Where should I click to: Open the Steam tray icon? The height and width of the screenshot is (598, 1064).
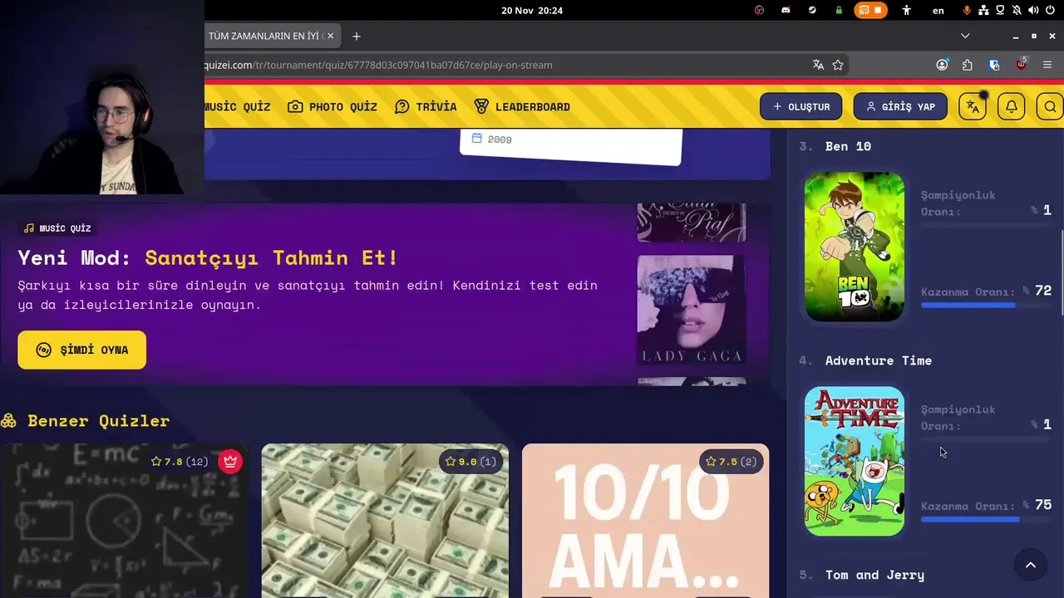pyautogui.click(x=812, y=10)
